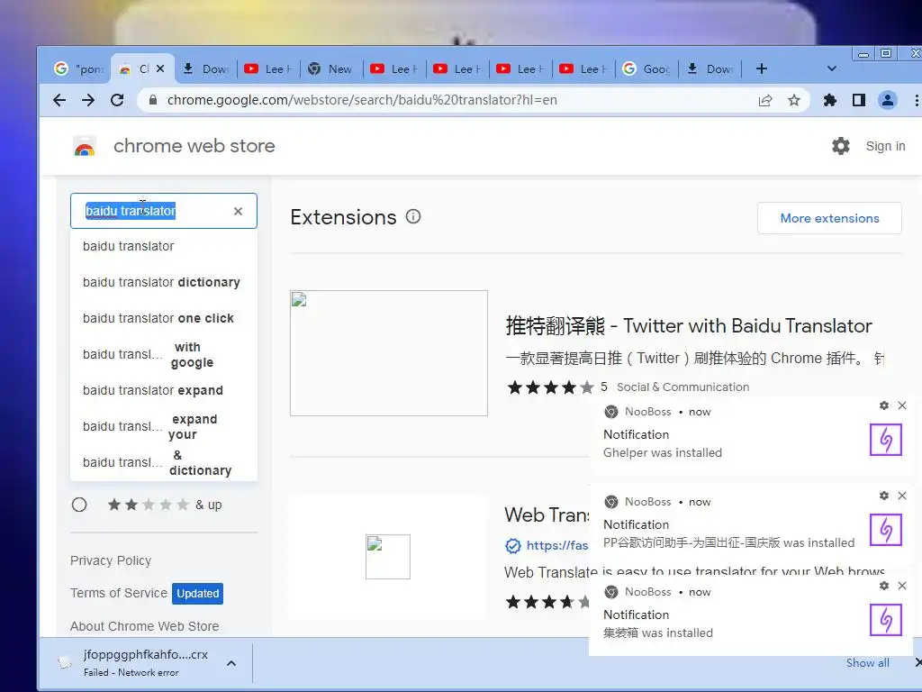Click the failed crx download file icon

pyautogui.click(x=65, y=662)
